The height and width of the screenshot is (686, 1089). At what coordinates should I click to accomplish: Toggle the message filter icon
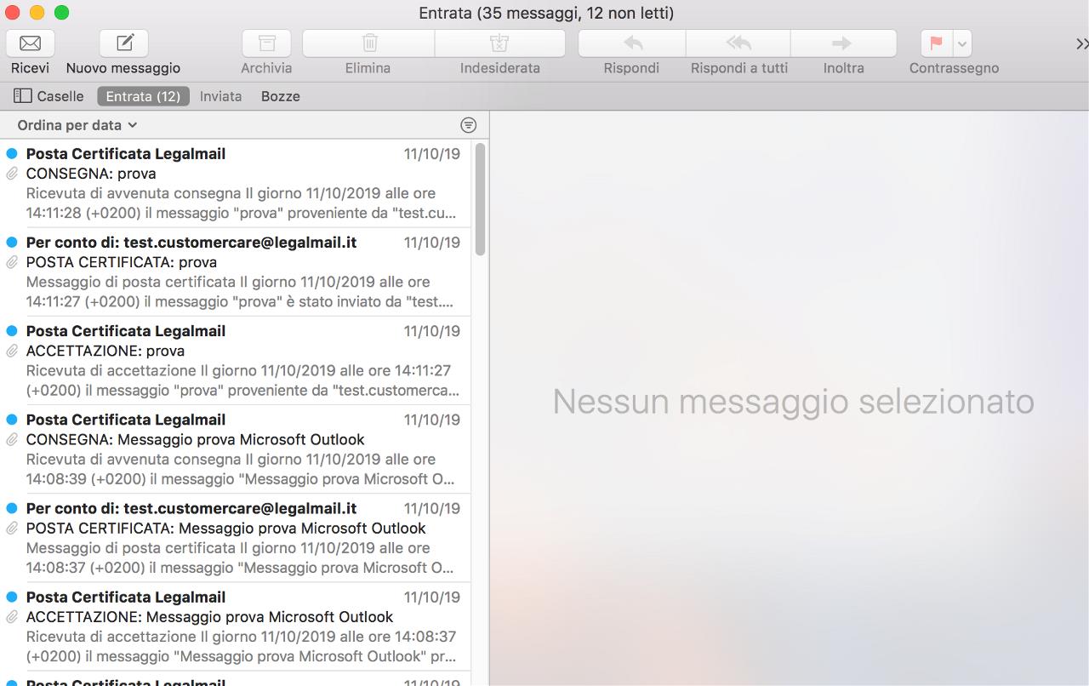(x=468, y=125)
